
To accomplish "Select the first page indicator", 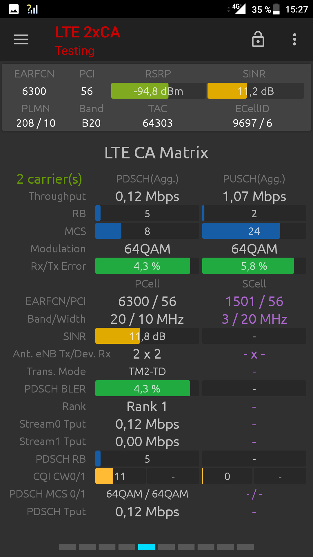I will click(67, 547).
